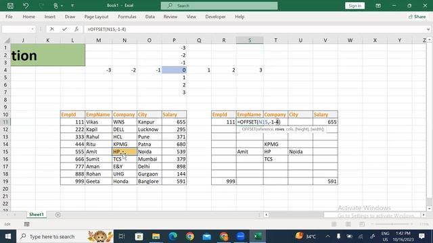Switch to Page Layout view icon
Screen dimensions: 433x243
(x=348, y=224)
